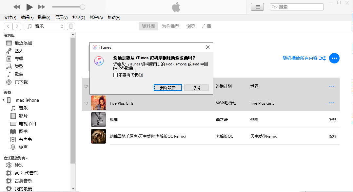This screenshot has height=192, width=353.
Task: Switch to the 为你推荐 tab
Action: point(170,26)
